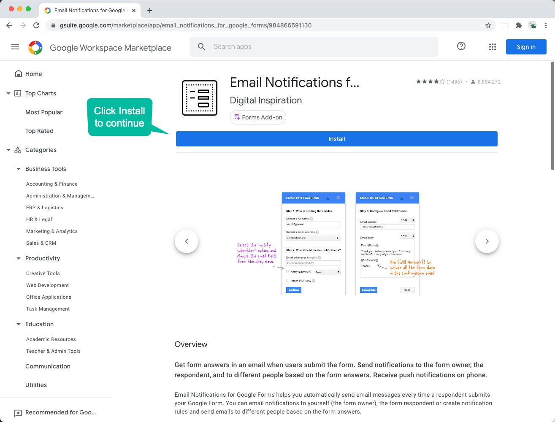
Task: Open the help question mark icon
Action: click(x=461, y=46)
